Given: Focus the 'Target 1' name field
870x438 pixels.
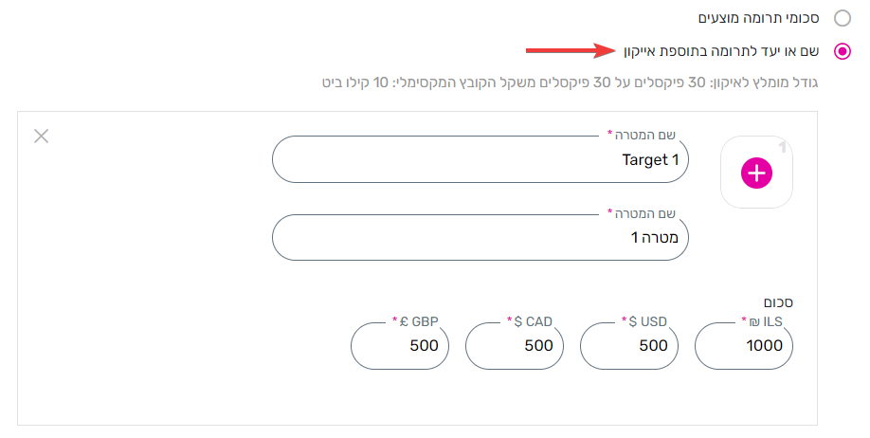Looking at the screenshot, I should tap(480, 159).
